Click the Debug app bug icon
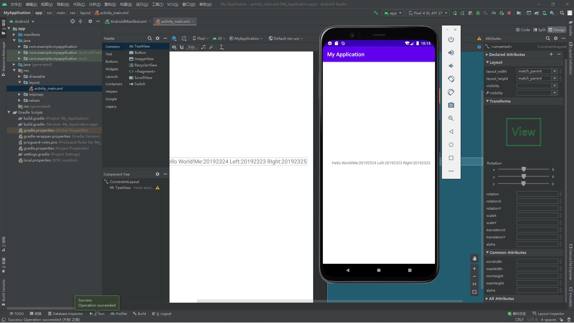 (x=478, y=13)
